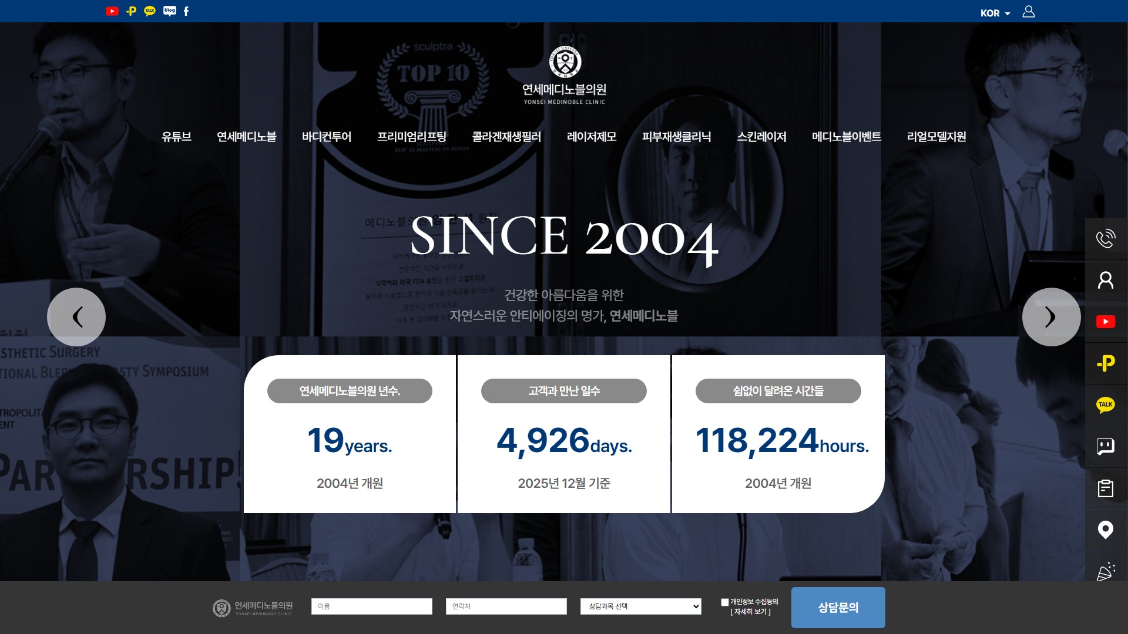Open the 프리미엄리프팅 menu item
Viewport: 1128px width, 634px height.
(x=411, y=137)
